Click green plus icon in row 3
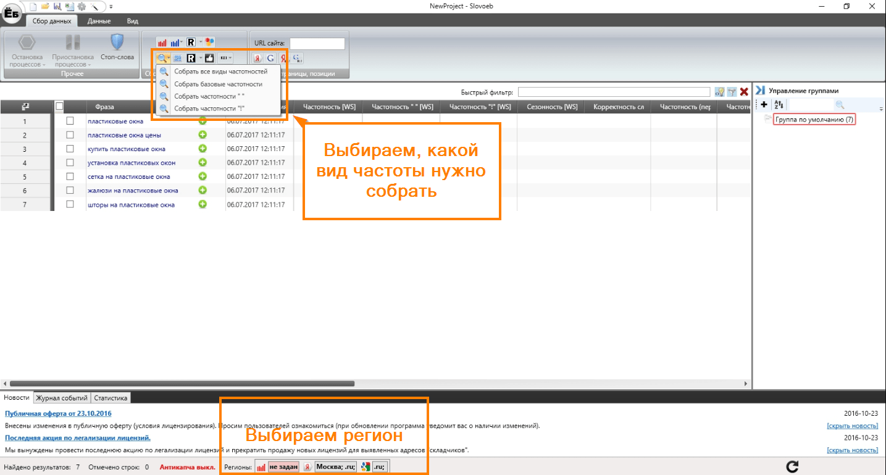 coord(202,149)
